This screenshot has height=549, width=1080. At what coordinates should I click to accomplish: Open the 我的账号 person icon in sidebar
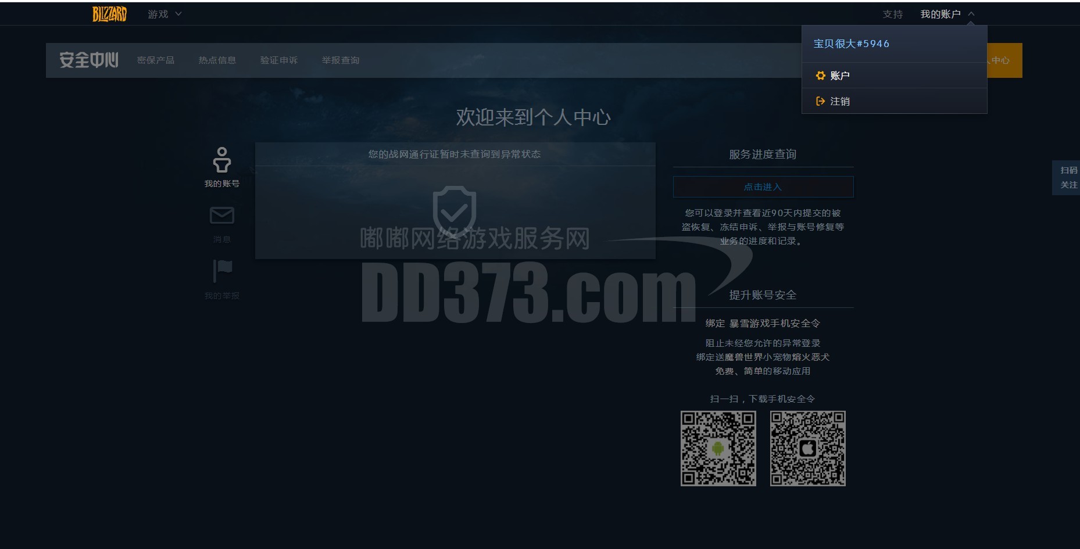coord(221,160)
